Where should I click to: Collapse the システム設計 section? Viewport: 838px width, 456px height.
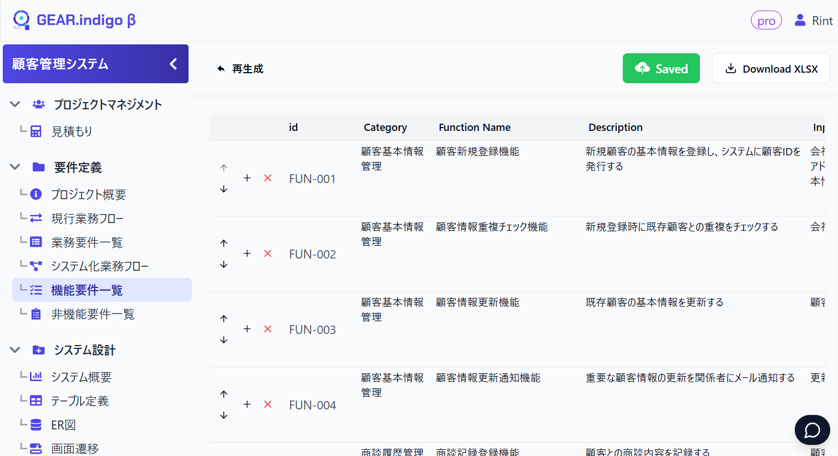16,350
